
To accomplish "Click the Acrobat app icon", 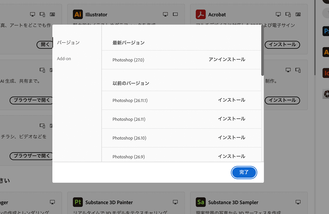I will point(201,14).
